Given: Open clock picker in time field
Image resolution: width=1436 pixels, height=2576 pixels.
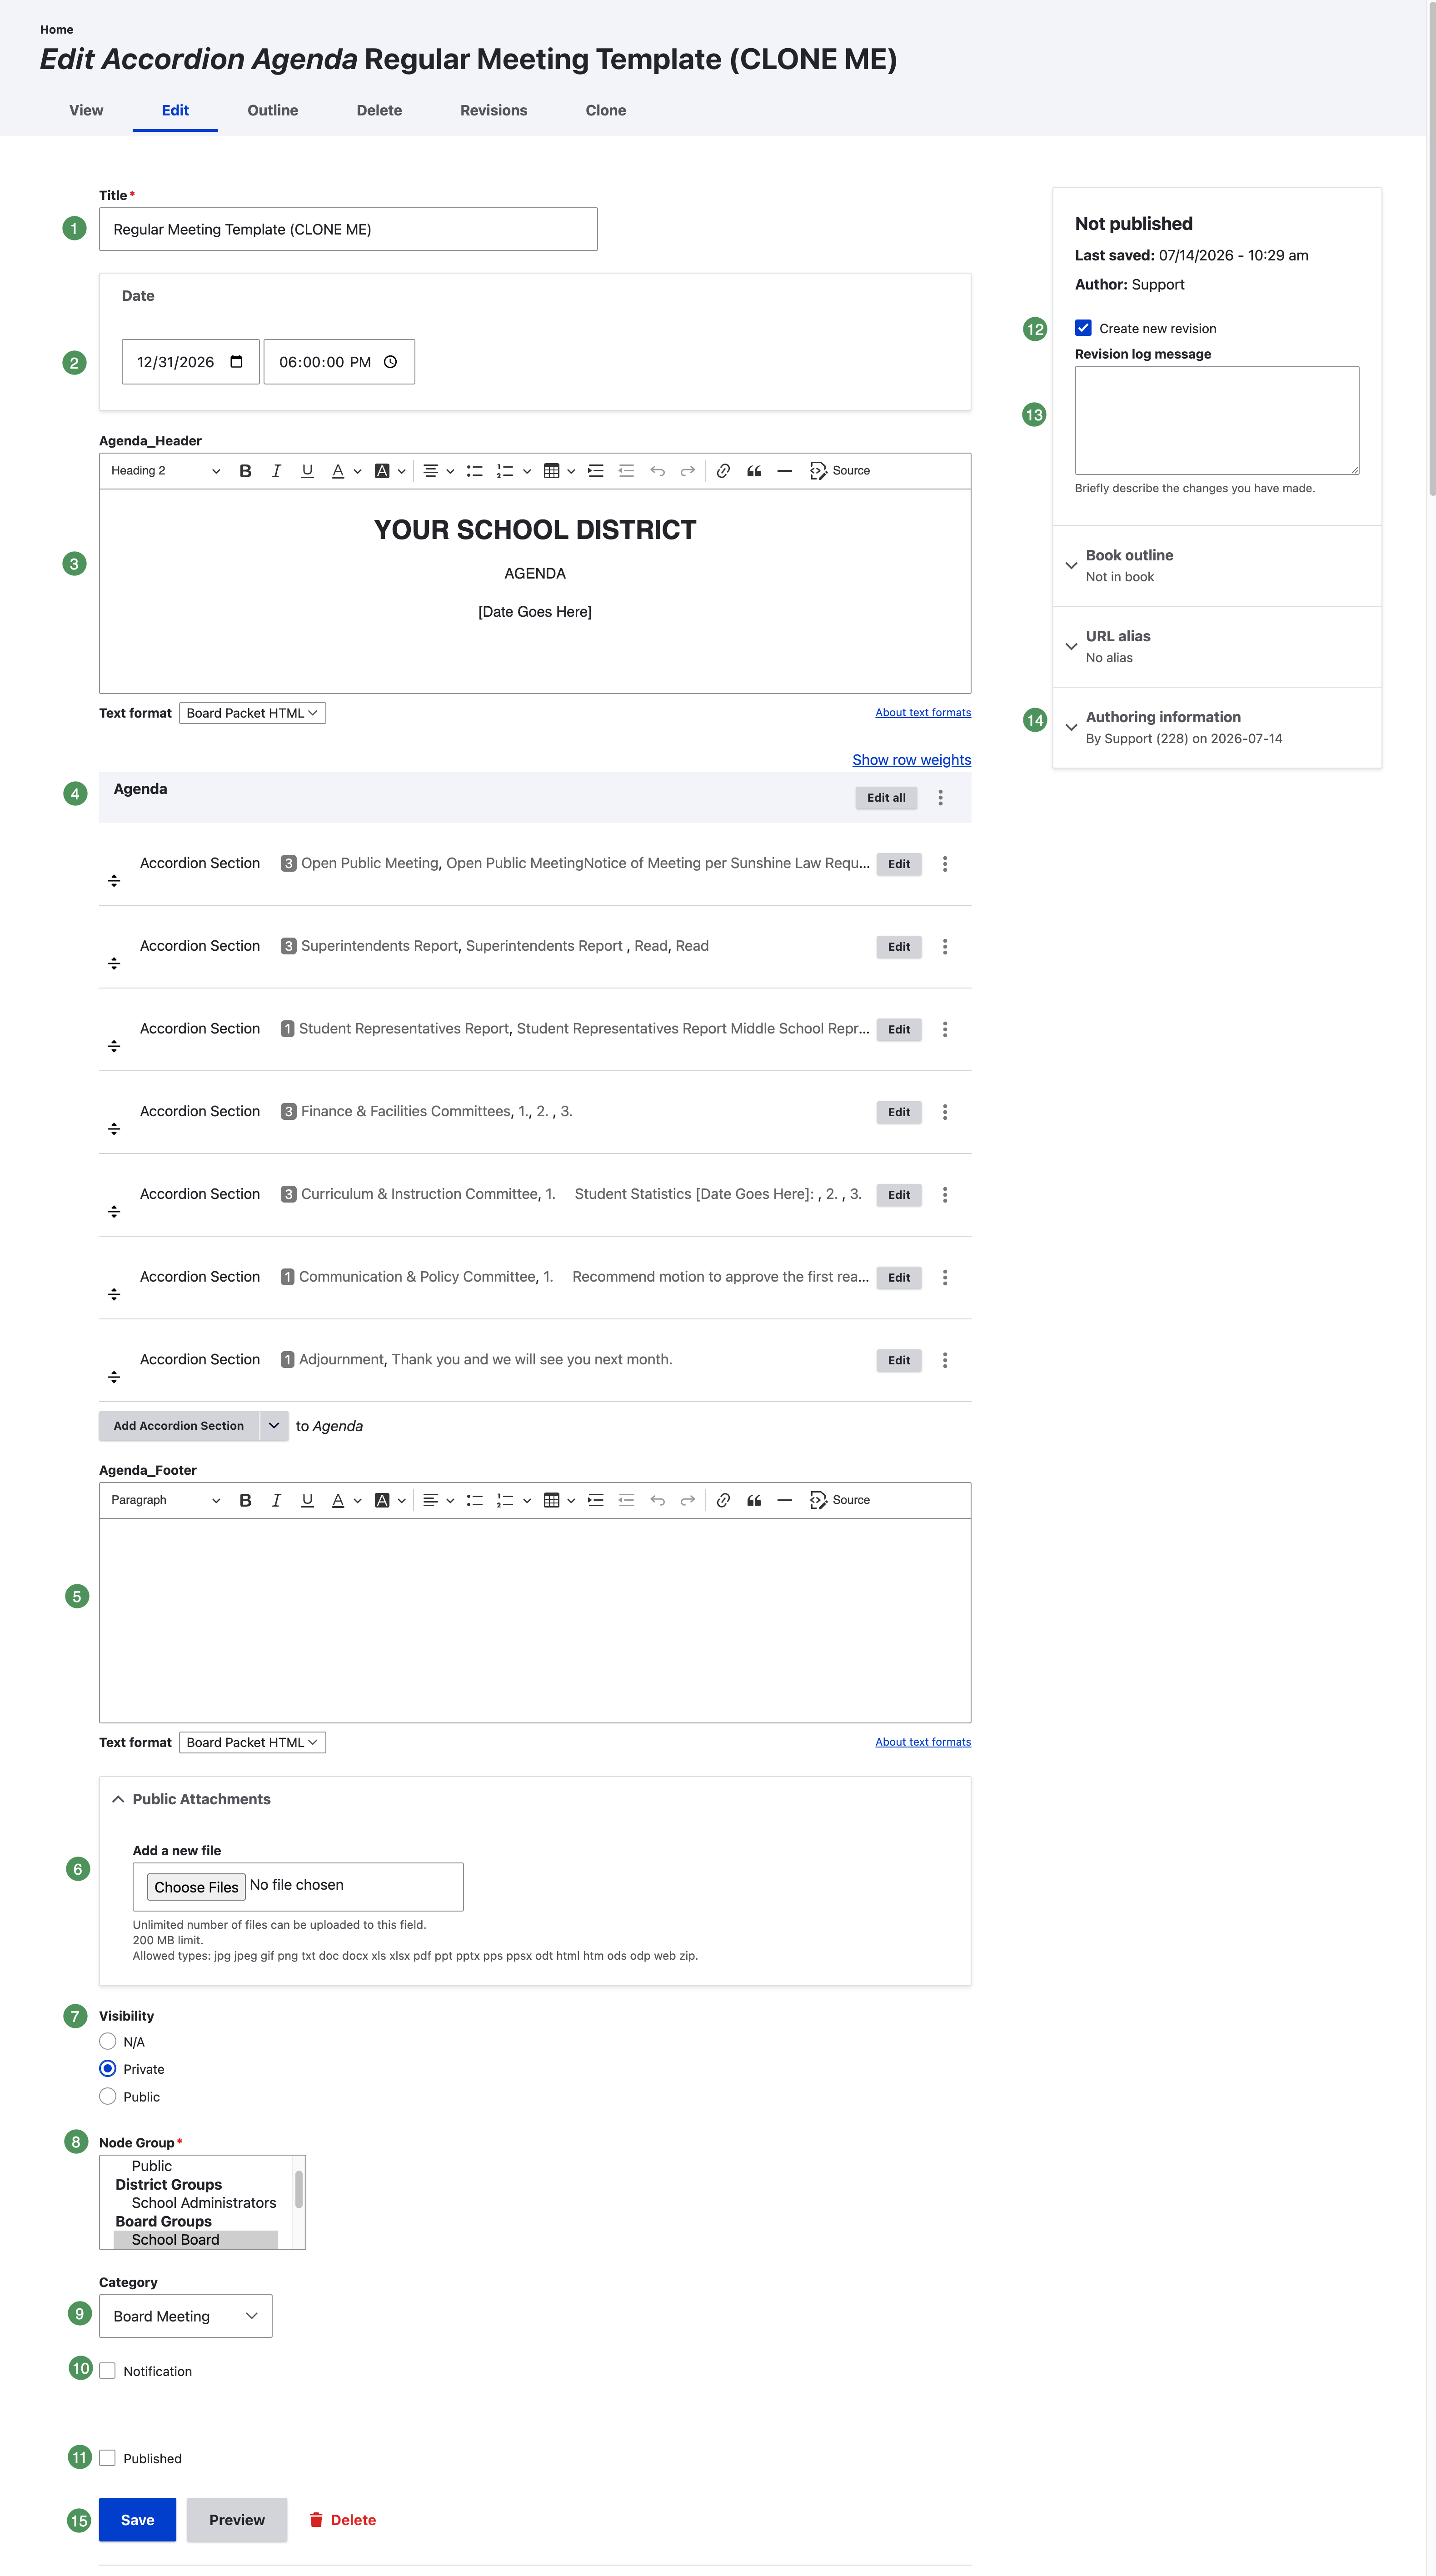Looking at the screenshot, I should (x=390, y=362).
